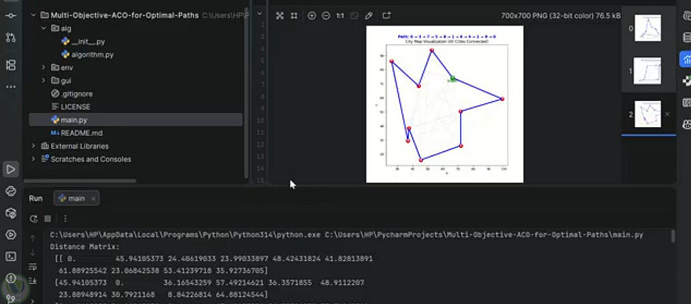Toggle soft-wrap in the Run console
691x304 pixels.
click(32, 267)
